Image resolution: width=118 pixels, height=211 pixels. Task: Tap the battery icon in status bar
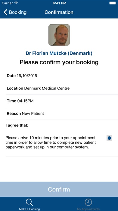[x=113, y=3]
